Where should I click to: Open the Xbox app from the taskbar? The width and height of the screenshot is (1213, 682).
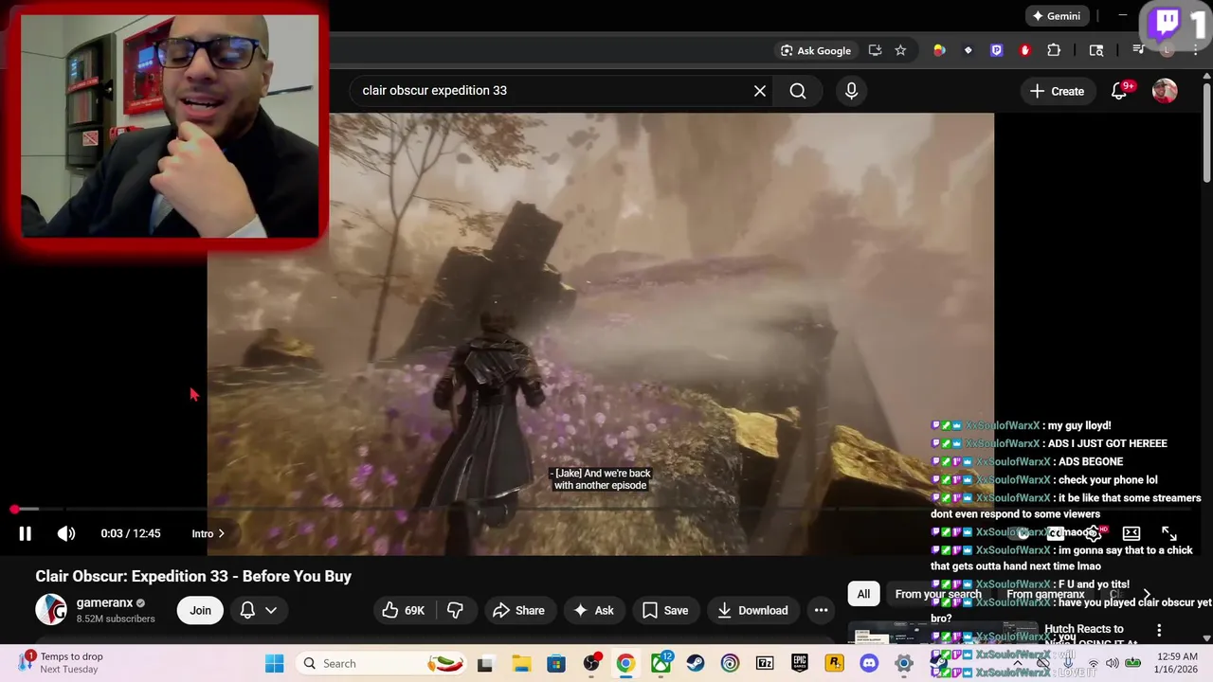coord(661,663)
